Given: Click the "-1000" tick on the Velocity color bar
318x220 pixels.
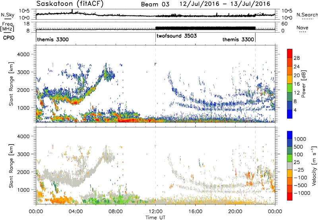Looking at the screenshot, I should (302, 193).
